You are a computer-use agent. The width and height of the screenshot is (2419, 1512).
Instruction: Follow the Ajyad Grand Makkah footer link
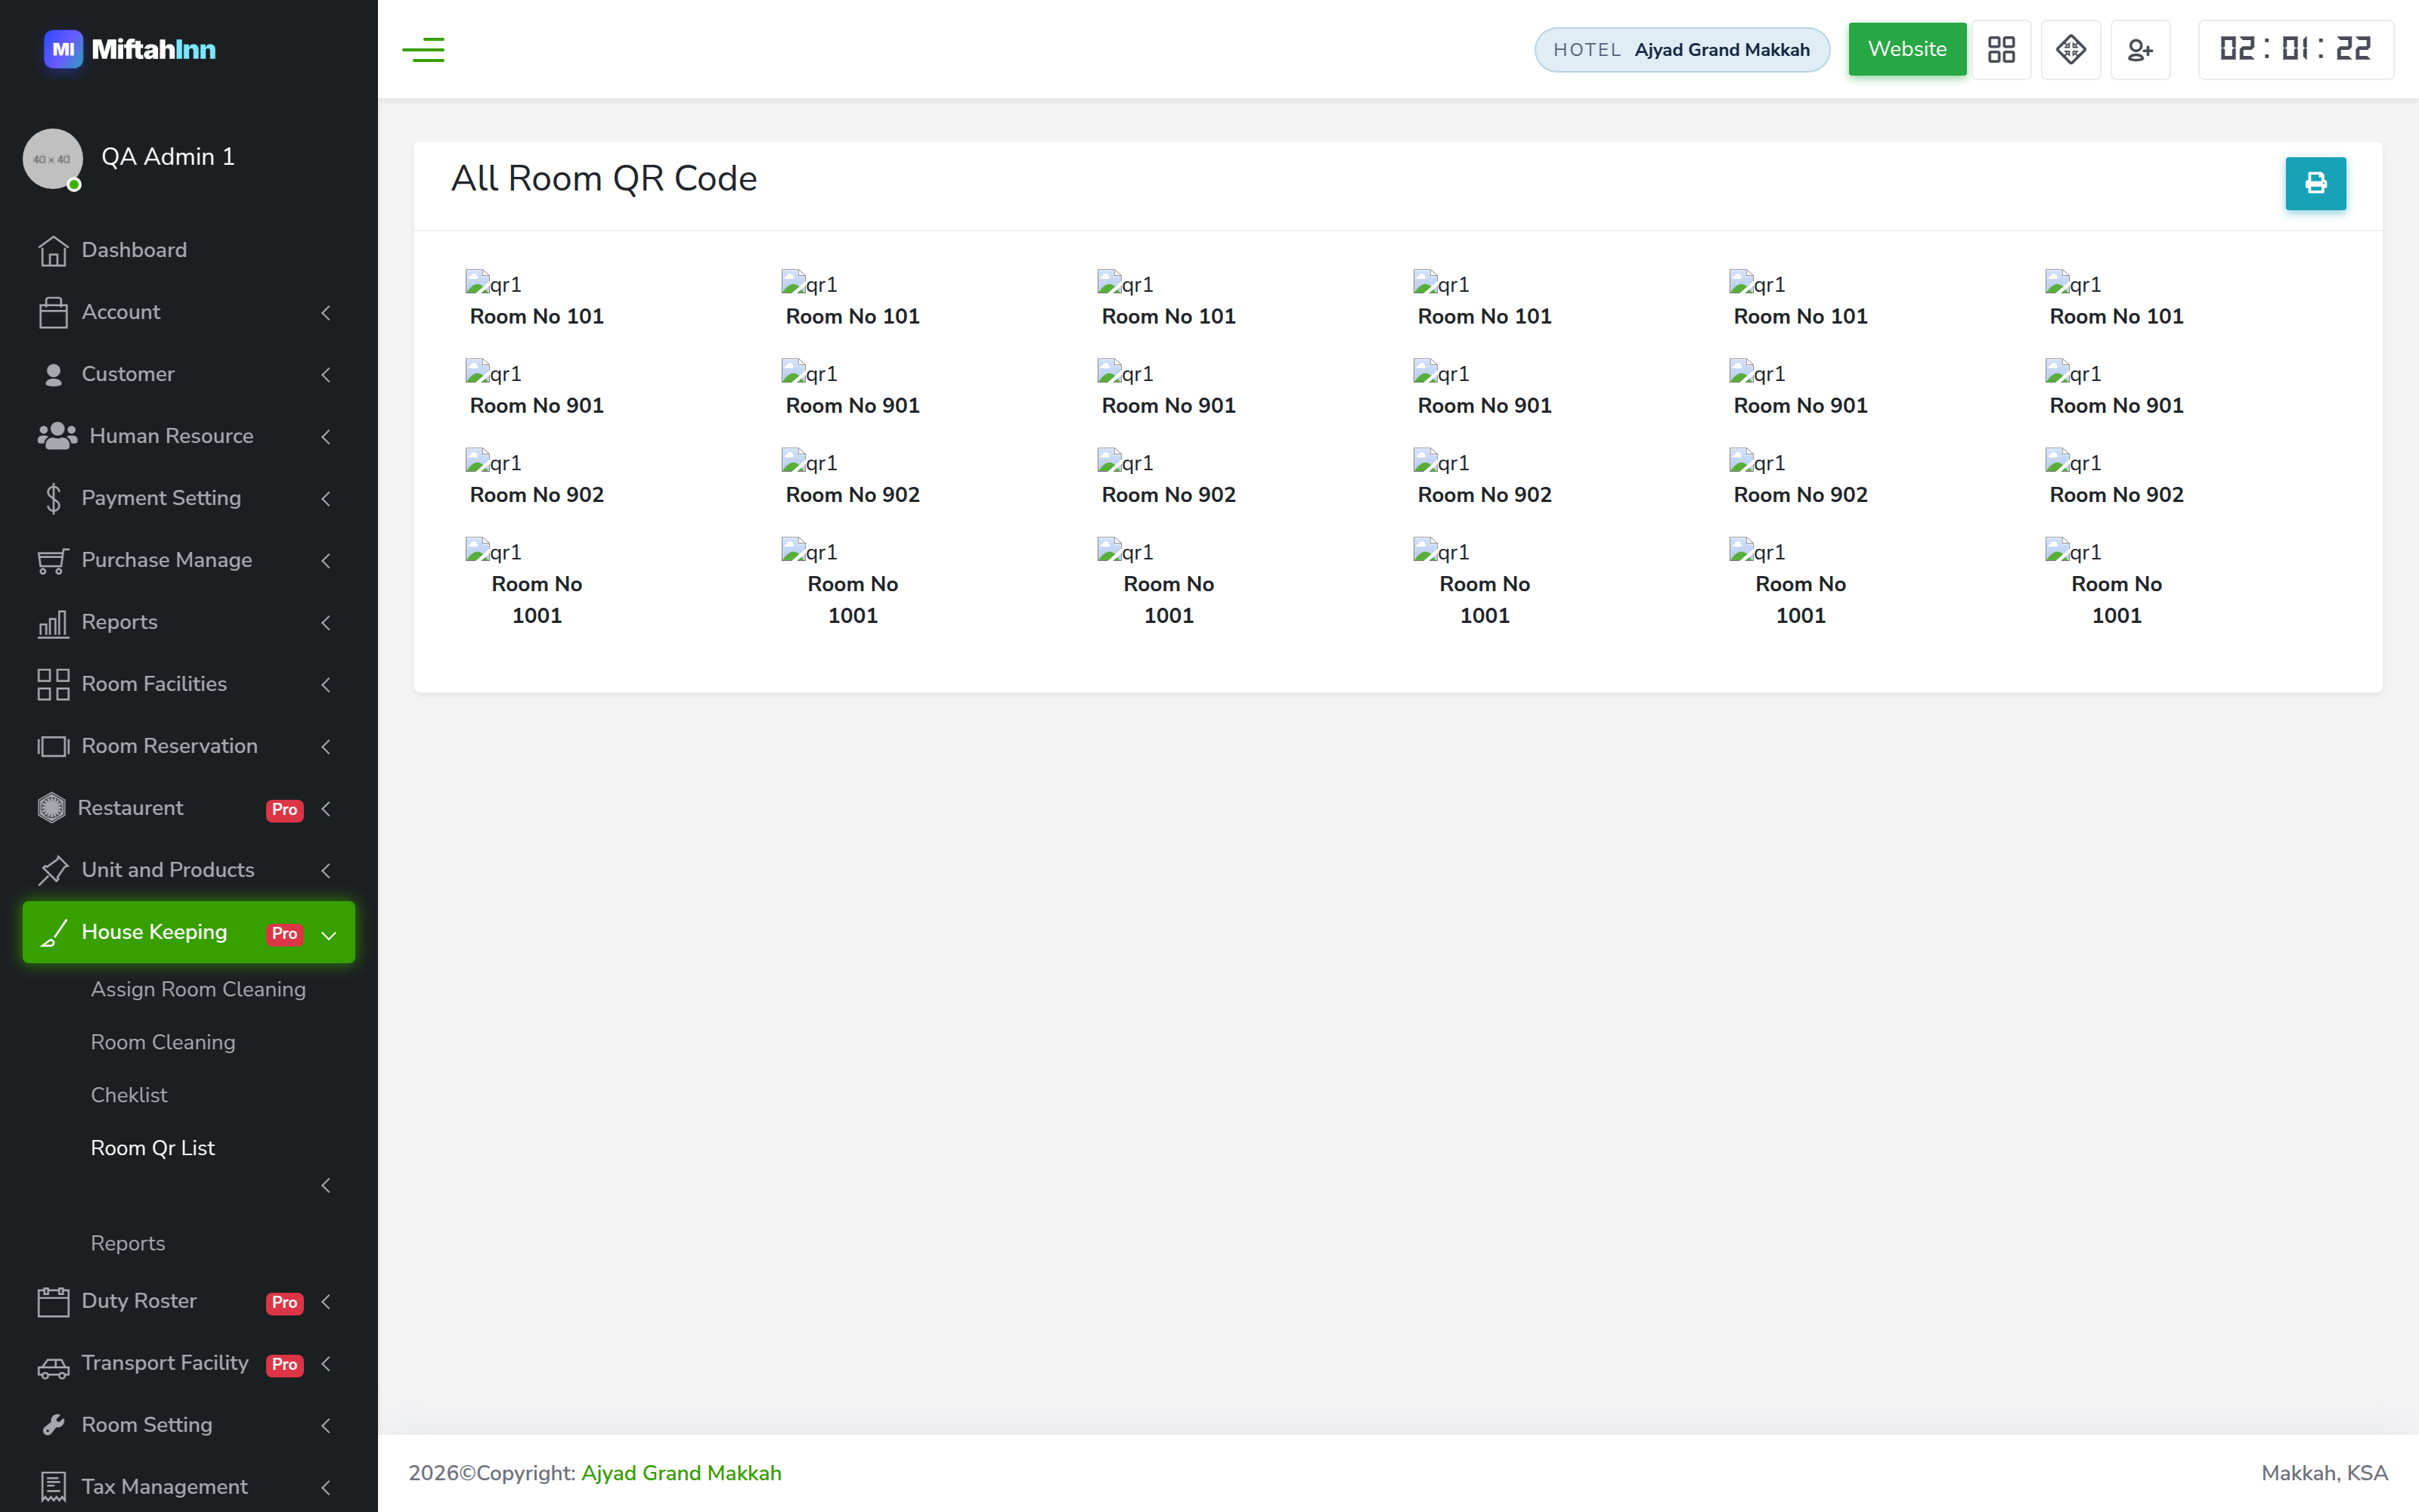tap(680, 1473)
